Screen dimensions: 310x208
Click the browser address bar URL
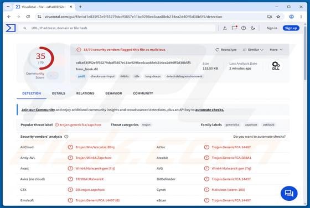click(x=133, y=17)
